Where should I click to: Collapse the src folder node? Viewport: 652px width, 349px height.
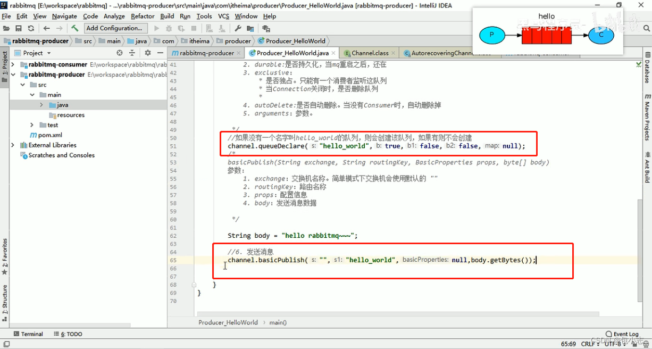pos(23,85)
